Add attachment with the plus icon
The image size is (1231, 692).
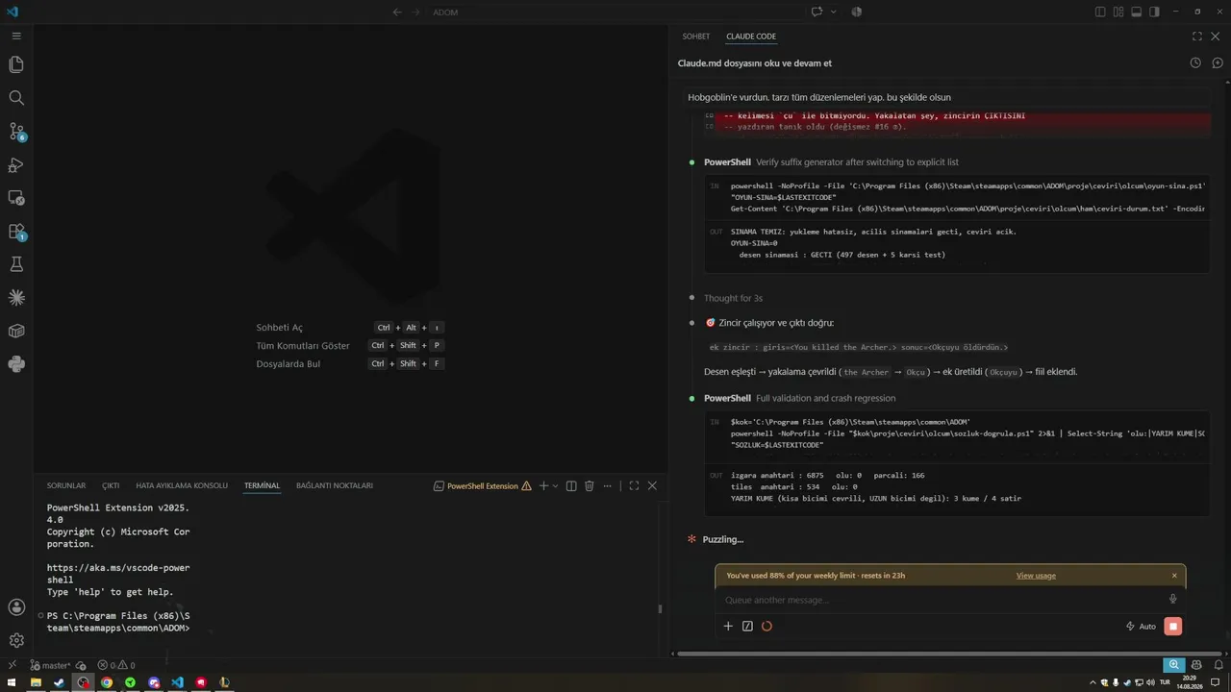[x=728, y=626]
